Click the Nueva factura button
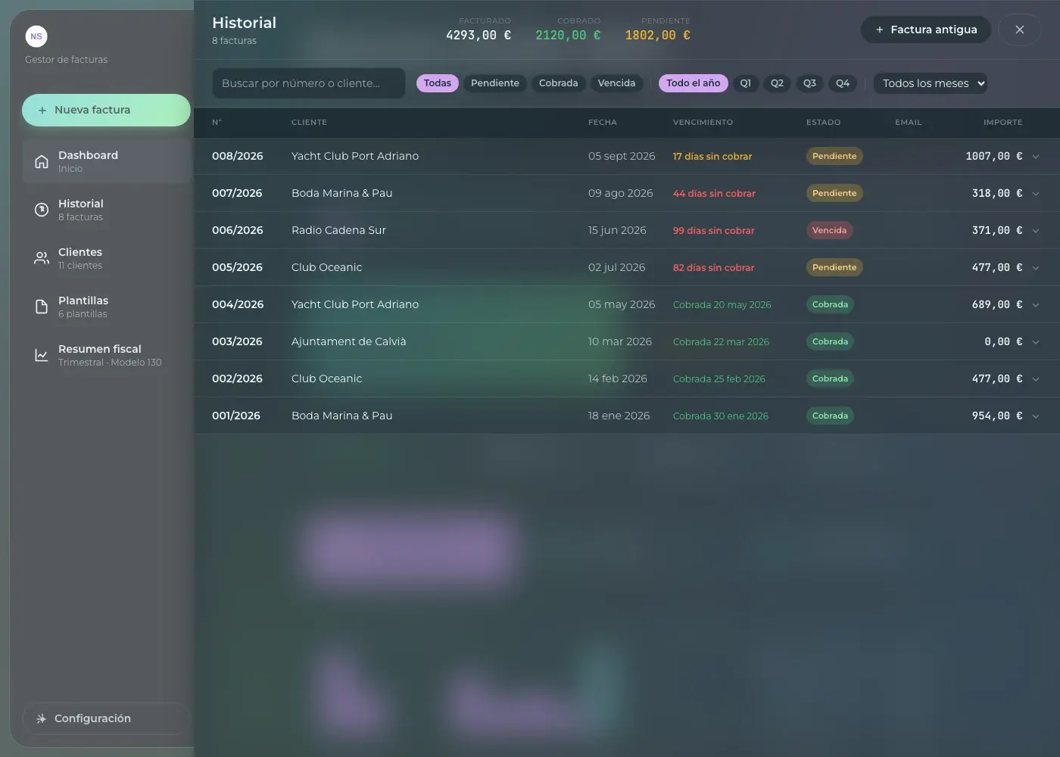The height and width of the screenshot is (757, 1060). point(106,110)
